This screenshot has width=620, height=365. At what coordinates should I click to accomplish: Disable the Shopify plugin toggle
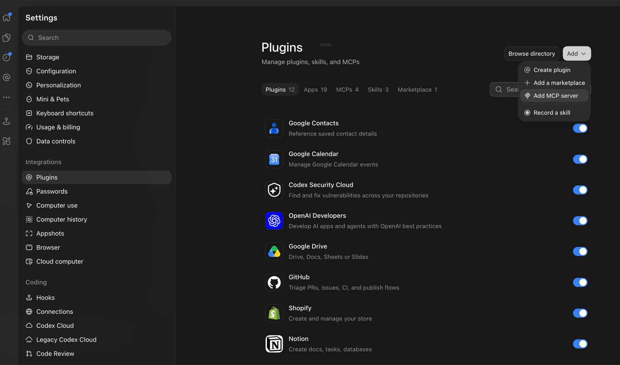[x=580, y=313]
